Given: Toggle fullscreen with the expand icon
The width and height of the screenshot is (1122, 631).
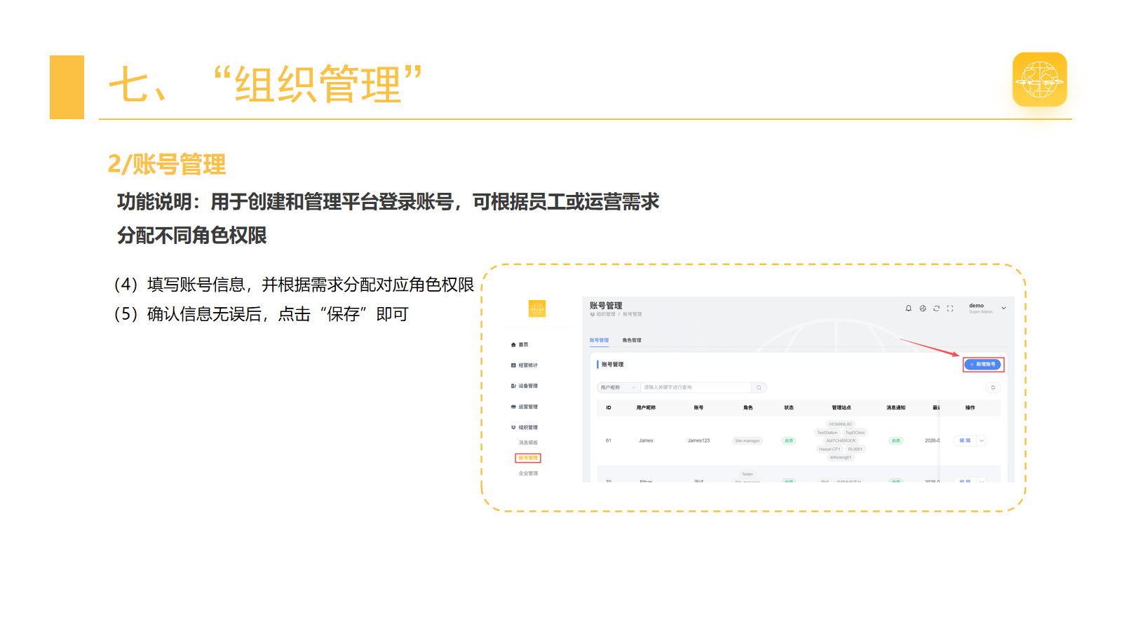Looking at the screenshot, I should click(x=950, y=308).
